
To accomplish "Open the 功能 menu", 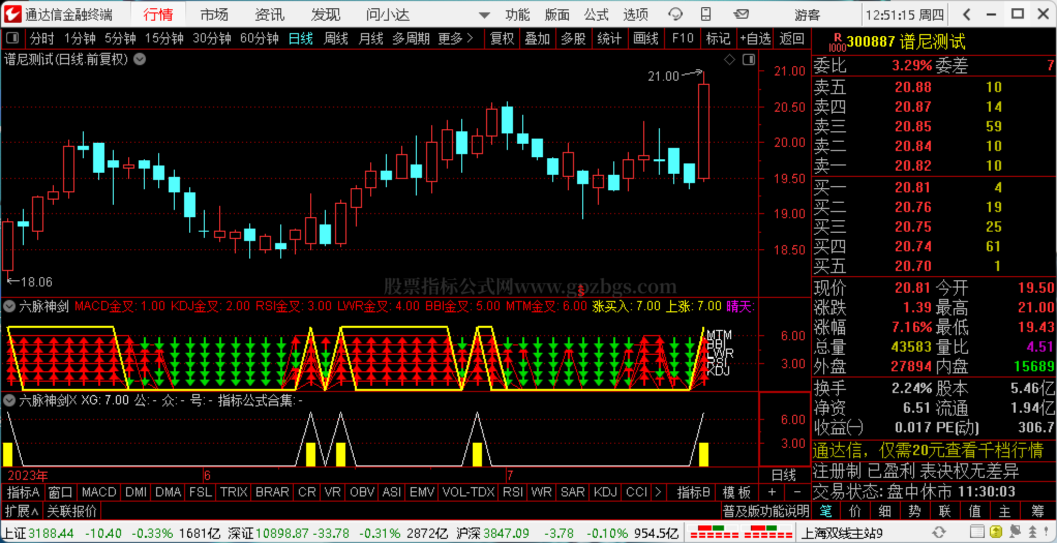I will [517, 14].
